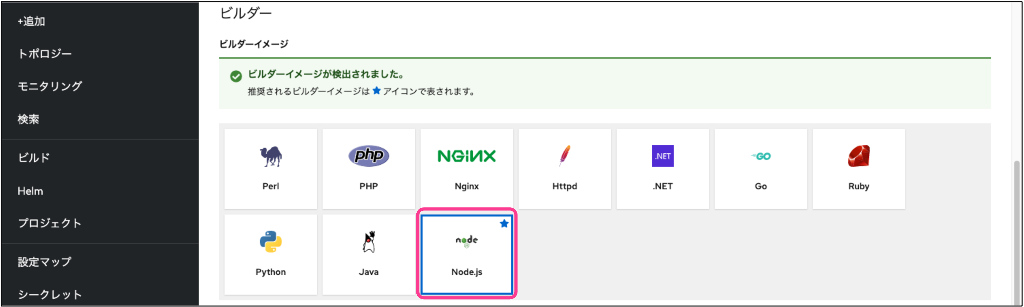Viewport: 1024px width, 307px height.
Task: Select the Httpd feather icon
Action: coord(564,155)
